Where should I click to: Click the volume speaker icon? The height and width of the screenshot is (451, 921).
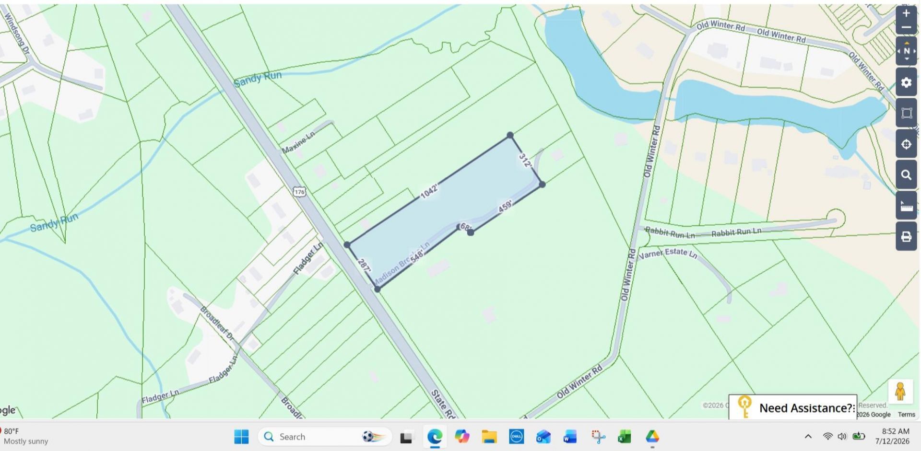pyautogui.click(x=842, y=436)
